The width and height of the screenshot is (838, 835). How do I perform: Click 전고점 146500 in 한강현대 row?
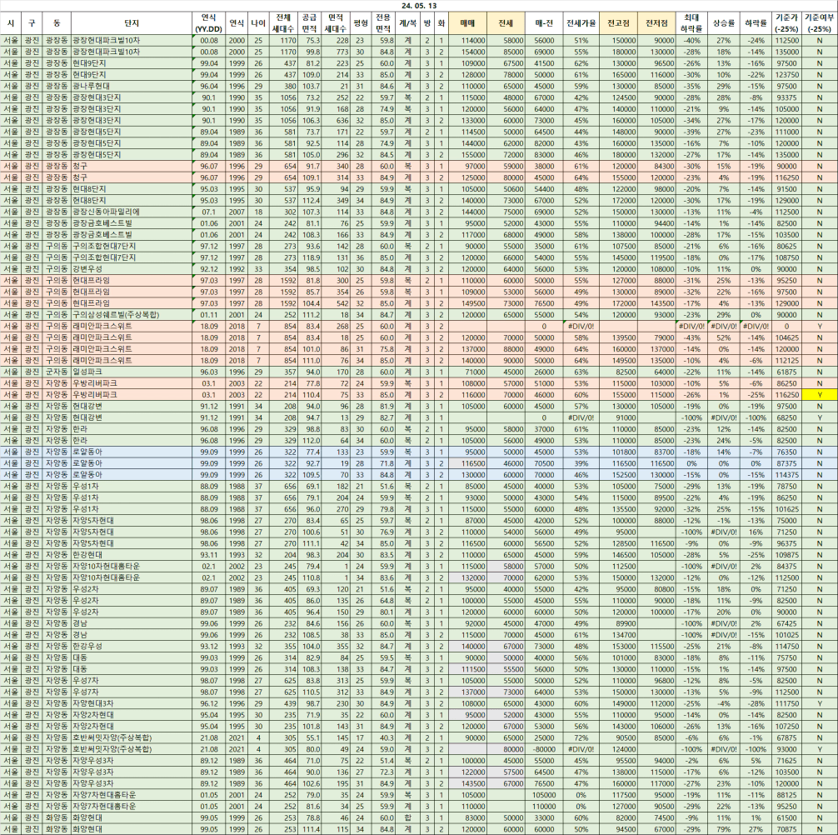pyautogui.click(x=618, y=555)
